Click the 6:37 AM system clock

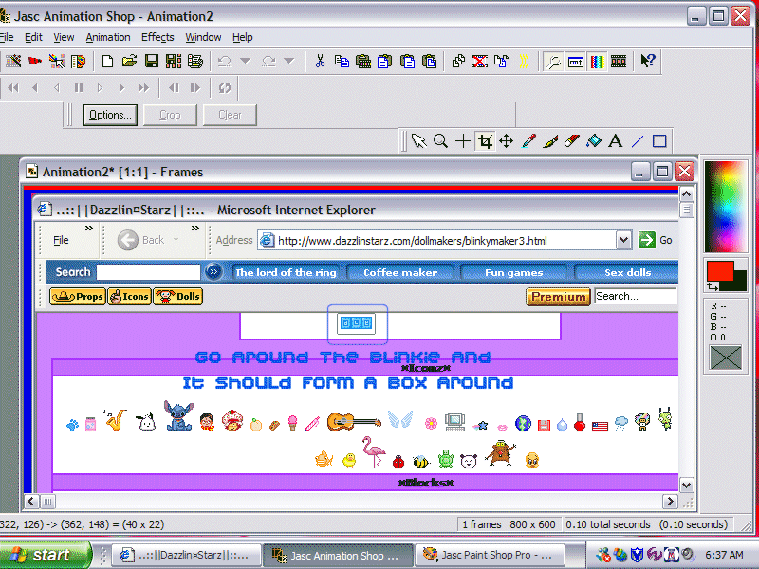[724, 555]
